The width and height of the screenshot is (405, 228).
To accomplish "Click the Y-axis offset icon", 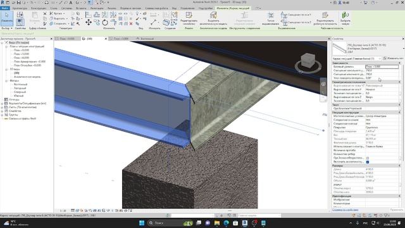I will click(284, 15).
